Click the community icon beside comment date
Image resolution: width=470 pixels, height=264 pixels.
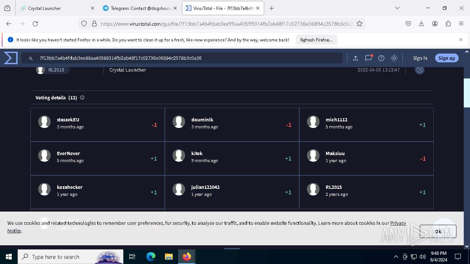[x=420, y=70]
